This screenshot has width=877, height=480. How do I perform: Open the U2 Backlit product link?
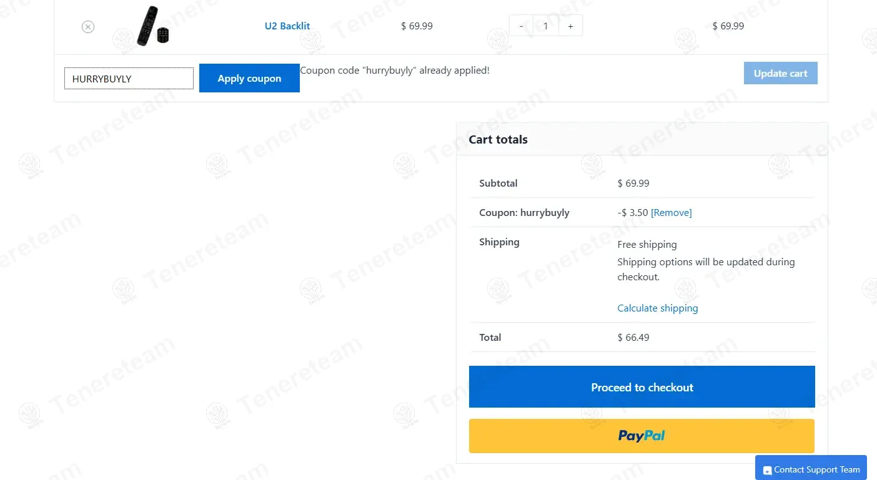coord(287,26)
